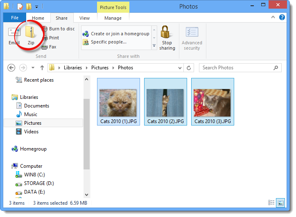Click the navigation pane scrollbar thumb
The width and height of the screenshot is (296, 217).
point(87,134)
